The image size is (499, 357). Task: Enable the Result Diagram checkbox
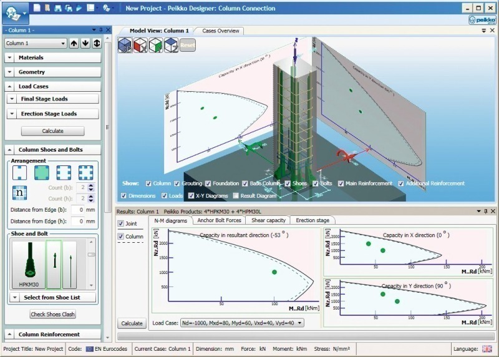tap(236, 195)
